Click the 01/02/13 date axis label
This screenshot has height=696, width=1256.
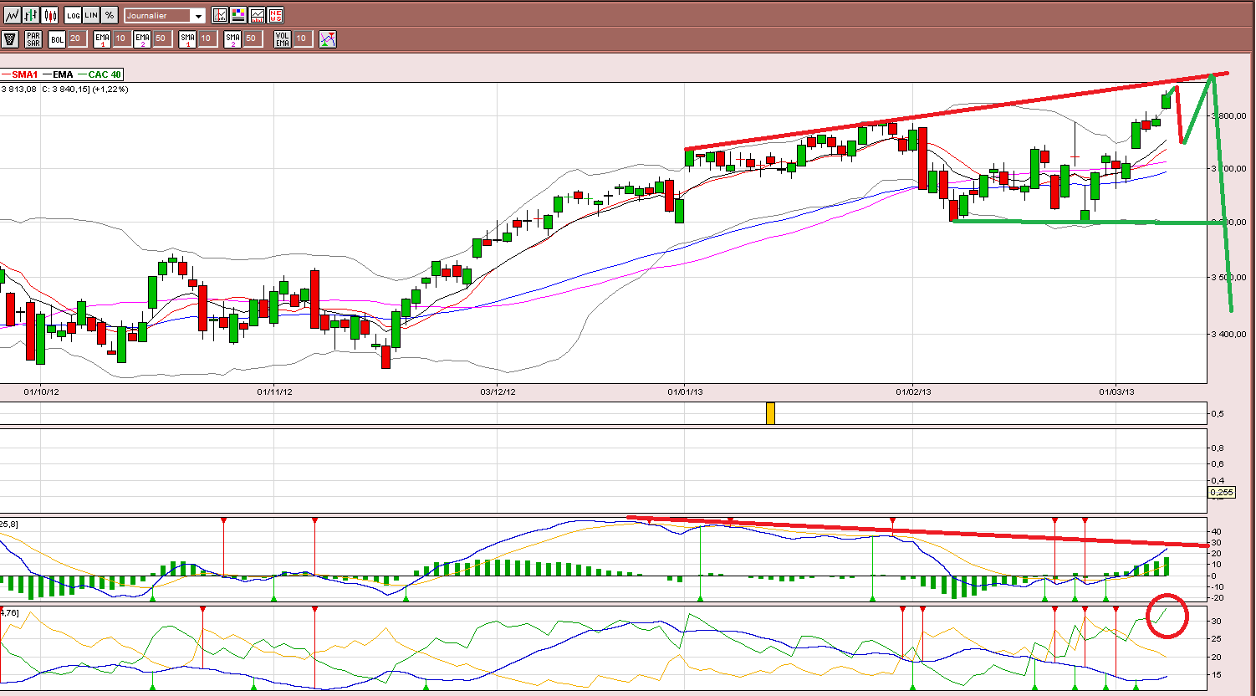click(x=913, y=391)
